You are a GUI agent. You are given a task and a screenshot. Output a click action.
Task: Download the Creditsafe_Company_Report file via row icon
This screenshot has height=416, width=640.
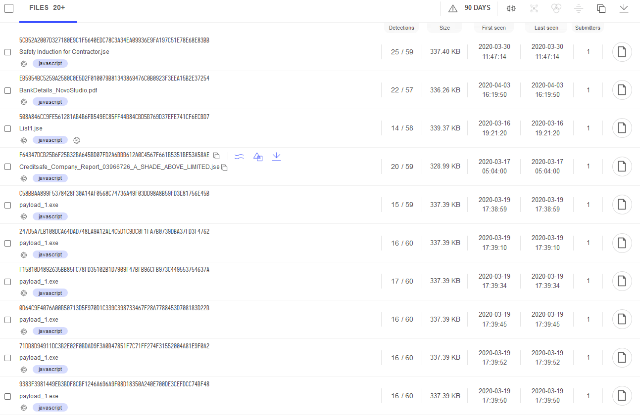(277, 156)
